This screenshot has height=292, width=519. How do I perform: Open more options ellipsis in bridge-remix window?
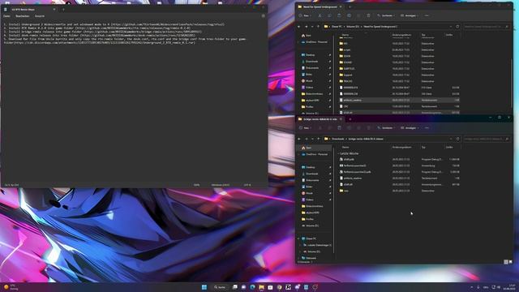point(427,128)
